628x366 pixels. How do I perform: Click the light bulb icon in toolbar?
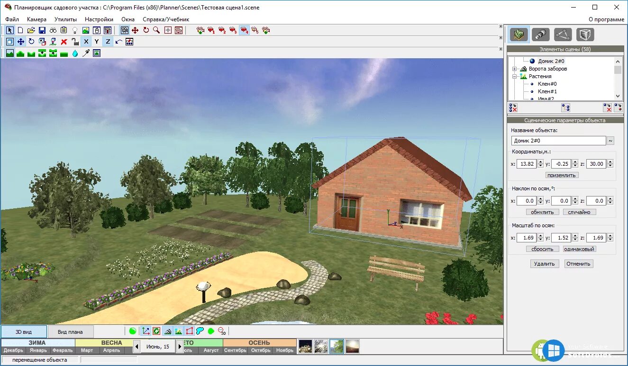(75, 30)
